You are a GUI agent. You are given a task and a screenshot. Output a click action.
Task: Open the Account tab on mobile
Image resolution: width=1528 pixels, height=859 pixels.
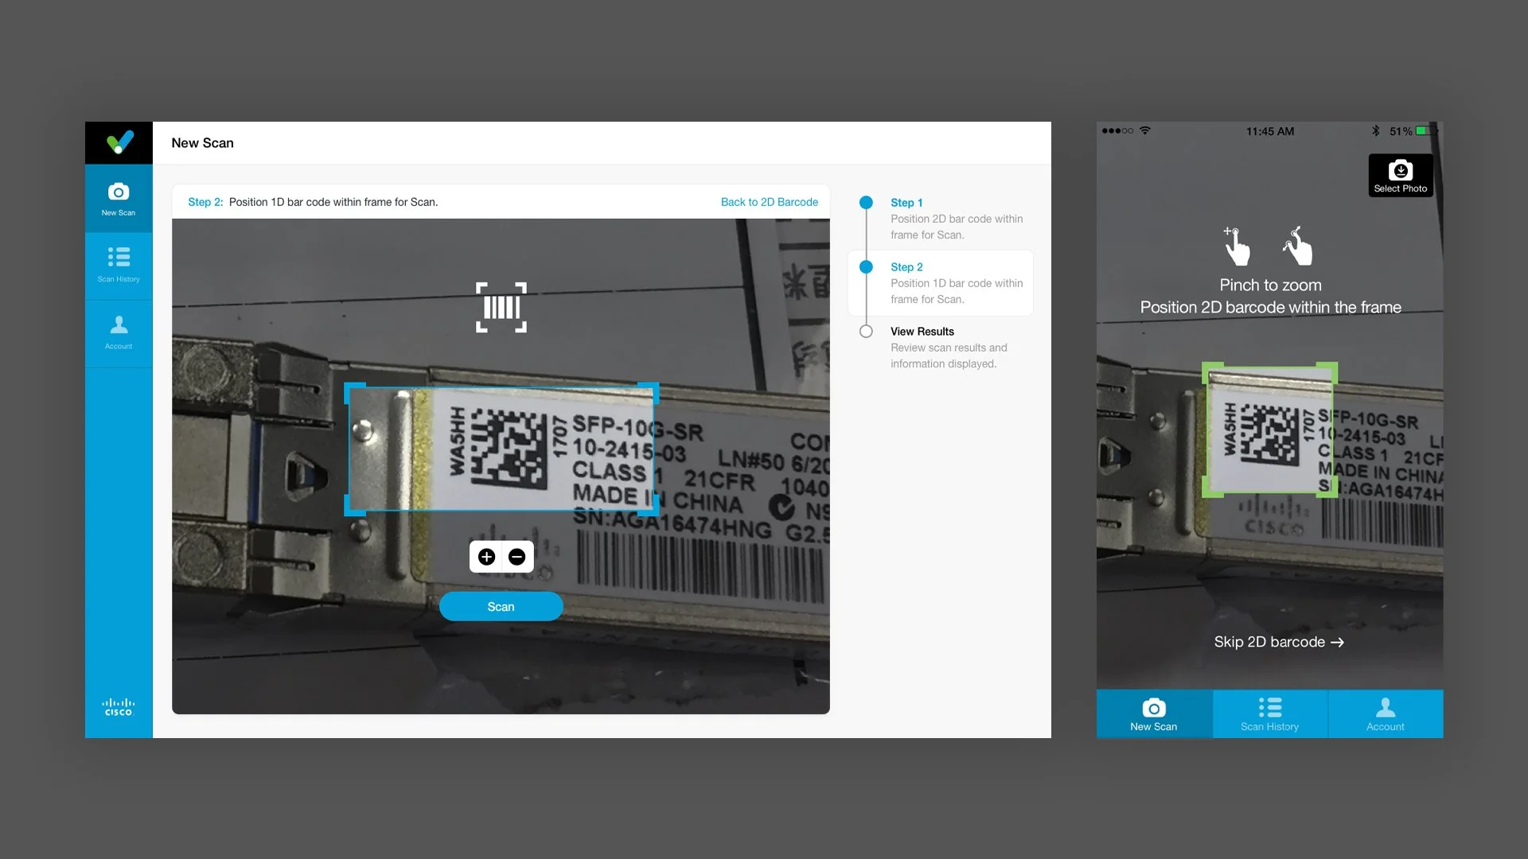point(1385,714)
